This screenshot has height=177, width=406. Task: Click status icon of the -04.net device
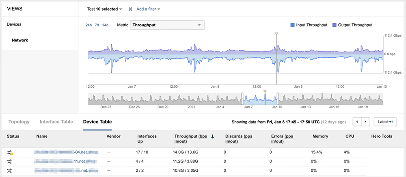(10, 152)
